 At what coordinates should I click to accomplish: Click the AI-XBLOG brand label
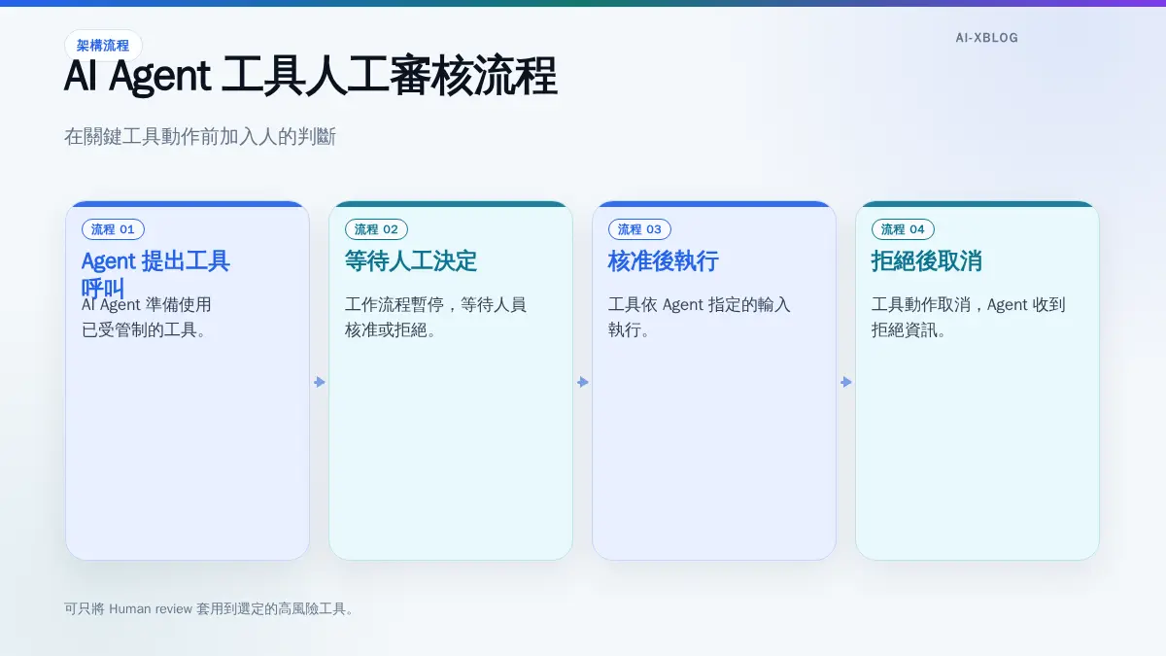[x=986, y=38]
